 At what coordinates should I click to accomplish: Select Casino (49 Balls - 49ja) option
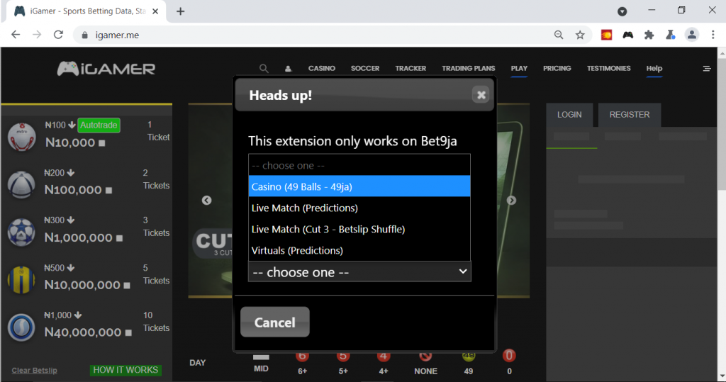click(359, 186)
